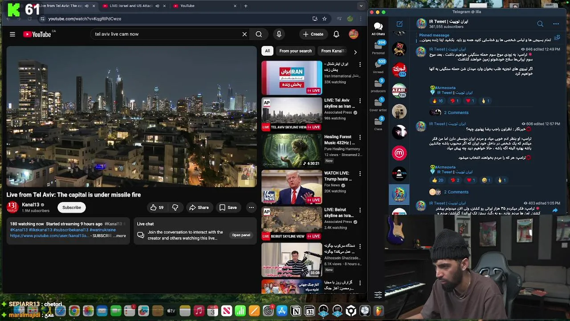Open the YouTube hamburger guide menu
Image resolution: width=570 pixels, height=321 pixels.
[12, 34]
